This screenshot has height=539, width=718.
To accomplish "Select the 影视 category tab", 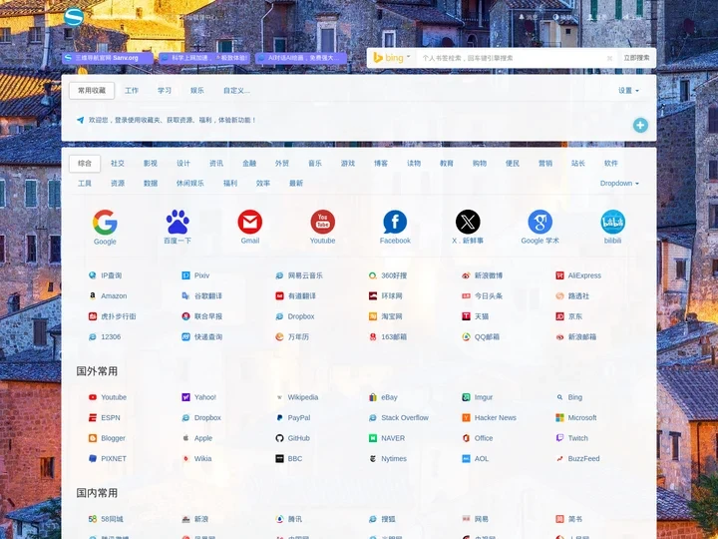I will click(151, 163).
